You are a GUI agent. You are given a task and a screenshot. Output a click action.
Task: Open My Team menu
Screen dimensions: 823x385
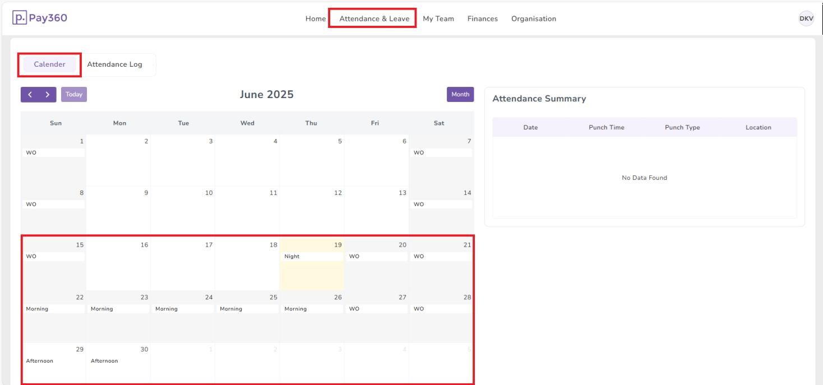click(x=438, y=18)
